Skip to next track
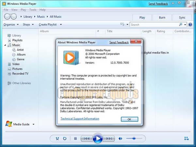196x147 pixels. tap(109, 139)
